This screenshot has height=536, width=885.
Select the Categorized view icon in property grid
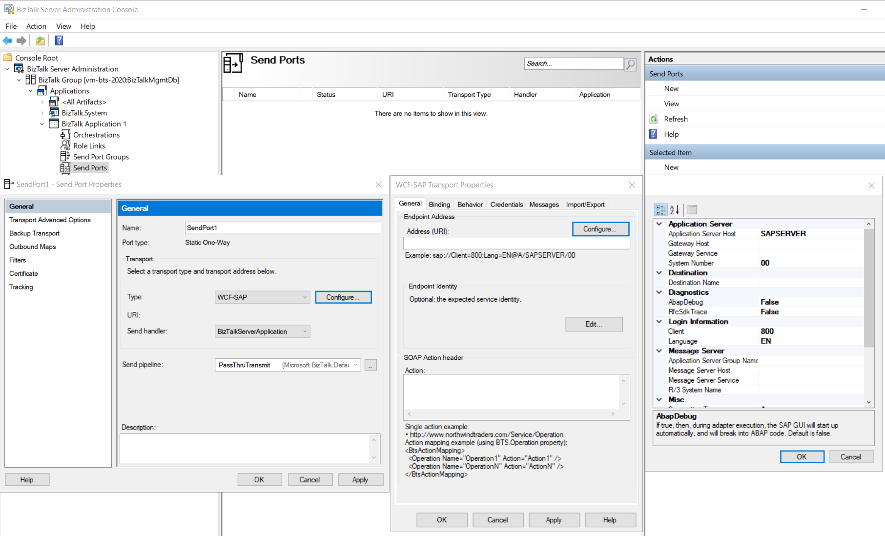tap(661, 209)
